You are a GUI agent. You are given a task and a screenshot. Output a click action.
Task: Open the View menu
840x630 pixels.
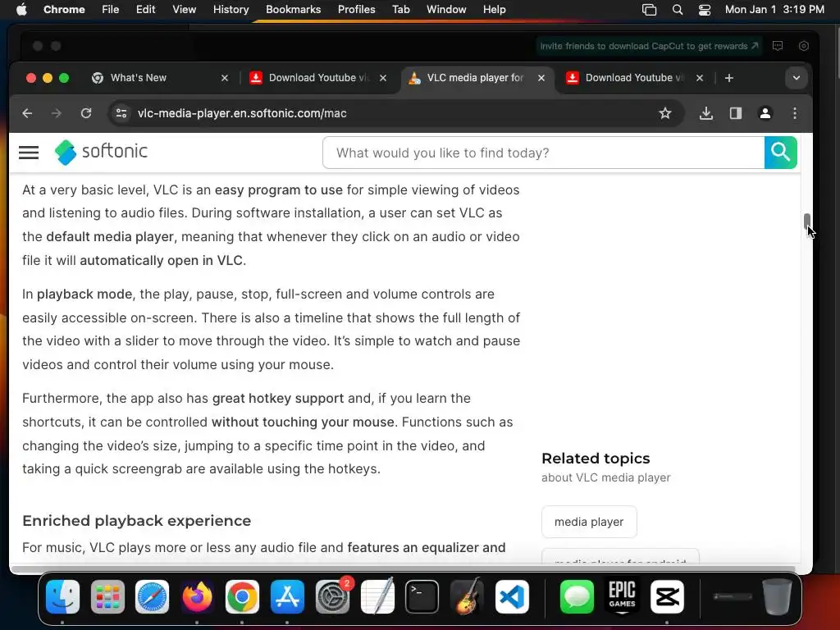(184, 9)
